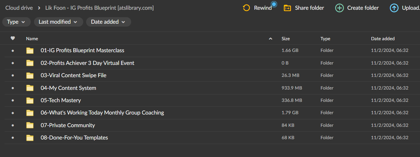Click folder icon of 01-IG Profits Blueprint Masterclass
Viewport: 420px width, 157px height.
point(30,51)
